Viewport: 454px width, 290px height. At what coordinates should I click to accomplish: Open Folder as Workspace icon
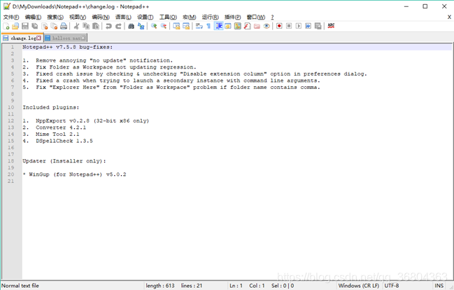pos(257,27)
